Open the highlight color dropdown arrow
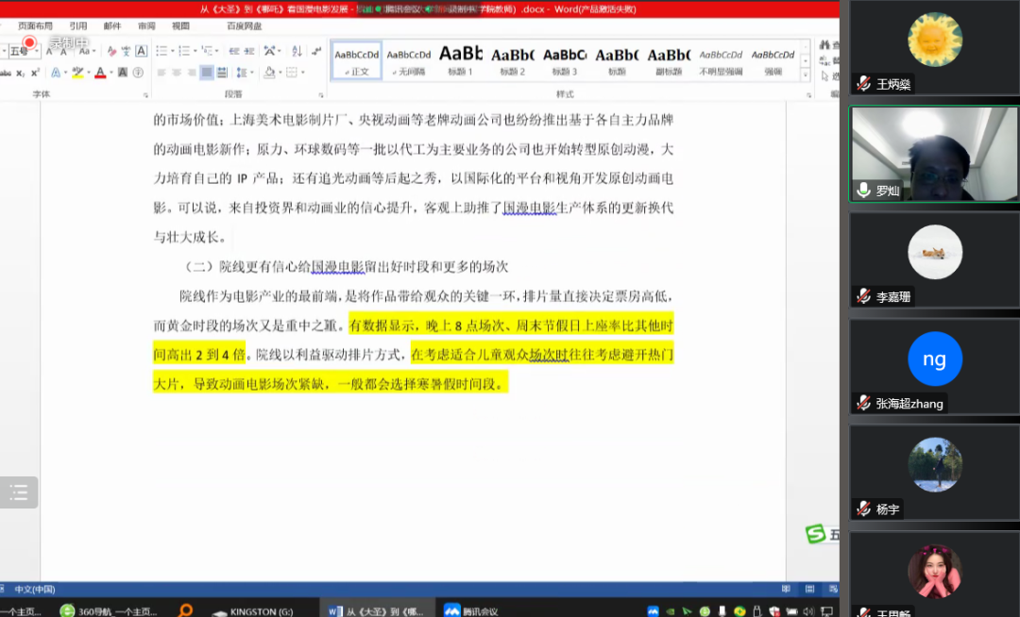 pyautogui.click(x=89, y=73)
